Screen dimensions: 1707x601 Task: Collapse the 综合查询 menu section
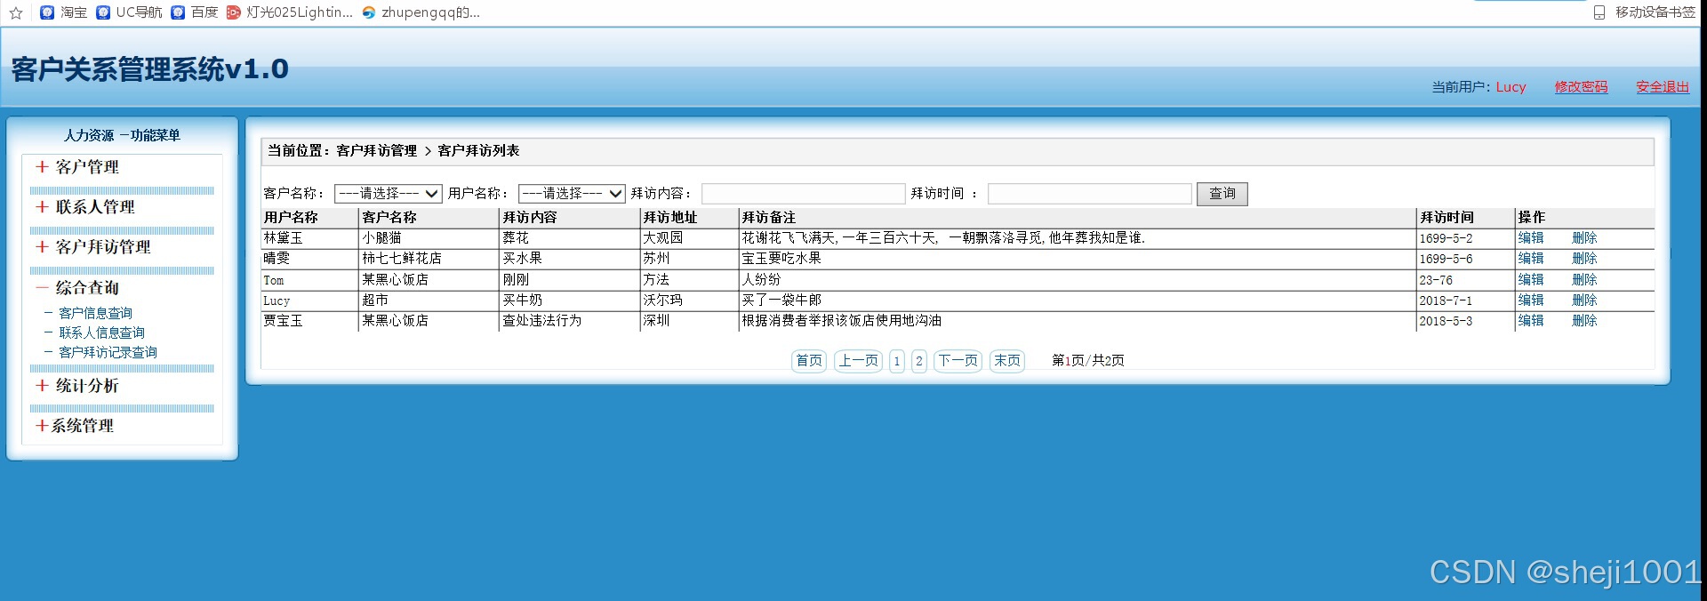pos(77,288)
